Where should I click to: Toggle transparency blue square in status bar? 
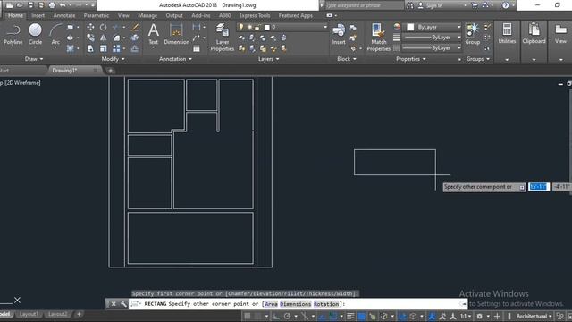click(361, 316)
